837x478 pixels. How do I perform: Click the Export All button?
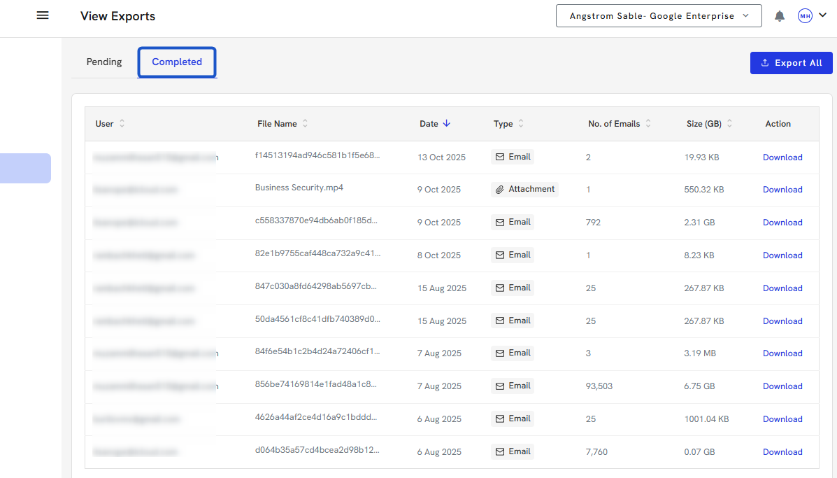click(791, 63)
